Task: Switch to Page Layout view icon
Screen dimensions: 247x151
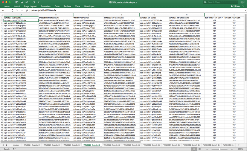Action: (200, 149)
